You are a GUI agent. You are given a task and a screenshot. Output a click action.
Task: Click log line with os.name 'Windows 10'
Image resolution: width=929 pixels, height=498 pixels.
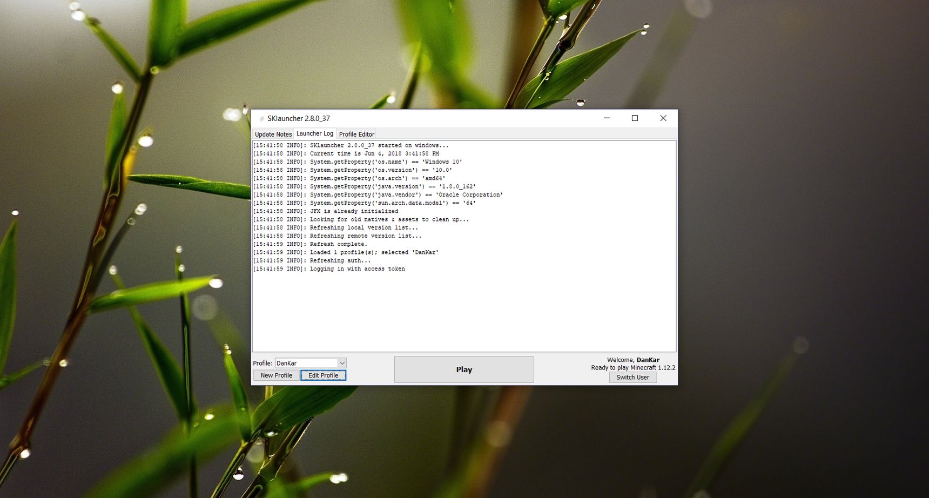coord(358,161)
